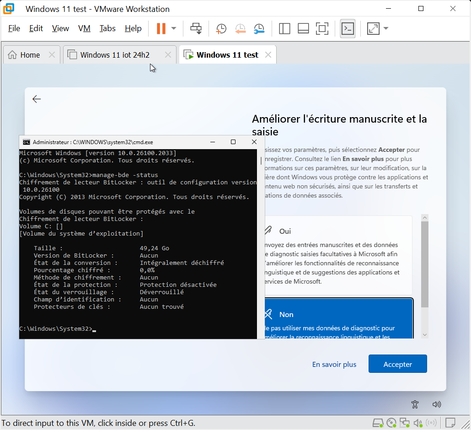Screen dimensions: 471x430
Task: Open the Snapshot Manager
Action: (x=259, y=28)
